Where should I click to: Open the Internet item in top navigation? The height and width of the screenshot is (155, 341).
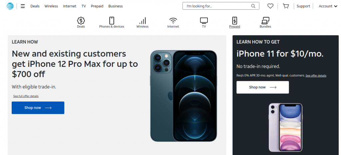point(70,6)
